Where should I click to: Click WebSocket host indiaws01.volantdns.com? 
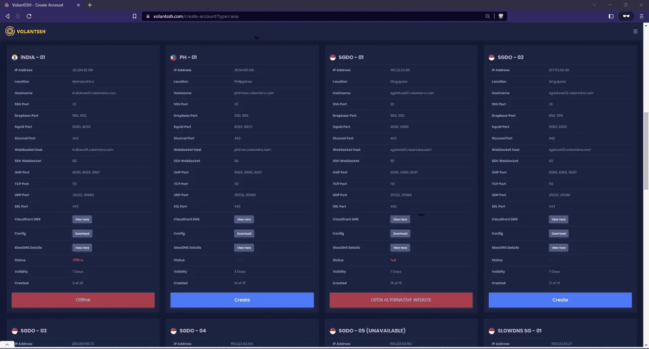click(93, 150)
